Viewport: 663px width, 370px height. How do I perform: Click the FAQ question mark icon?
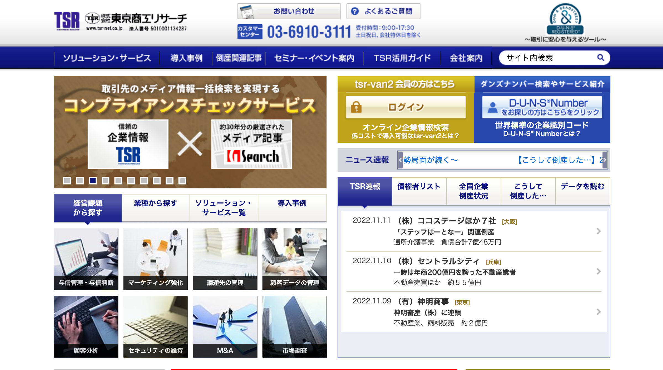coord(355,11)
